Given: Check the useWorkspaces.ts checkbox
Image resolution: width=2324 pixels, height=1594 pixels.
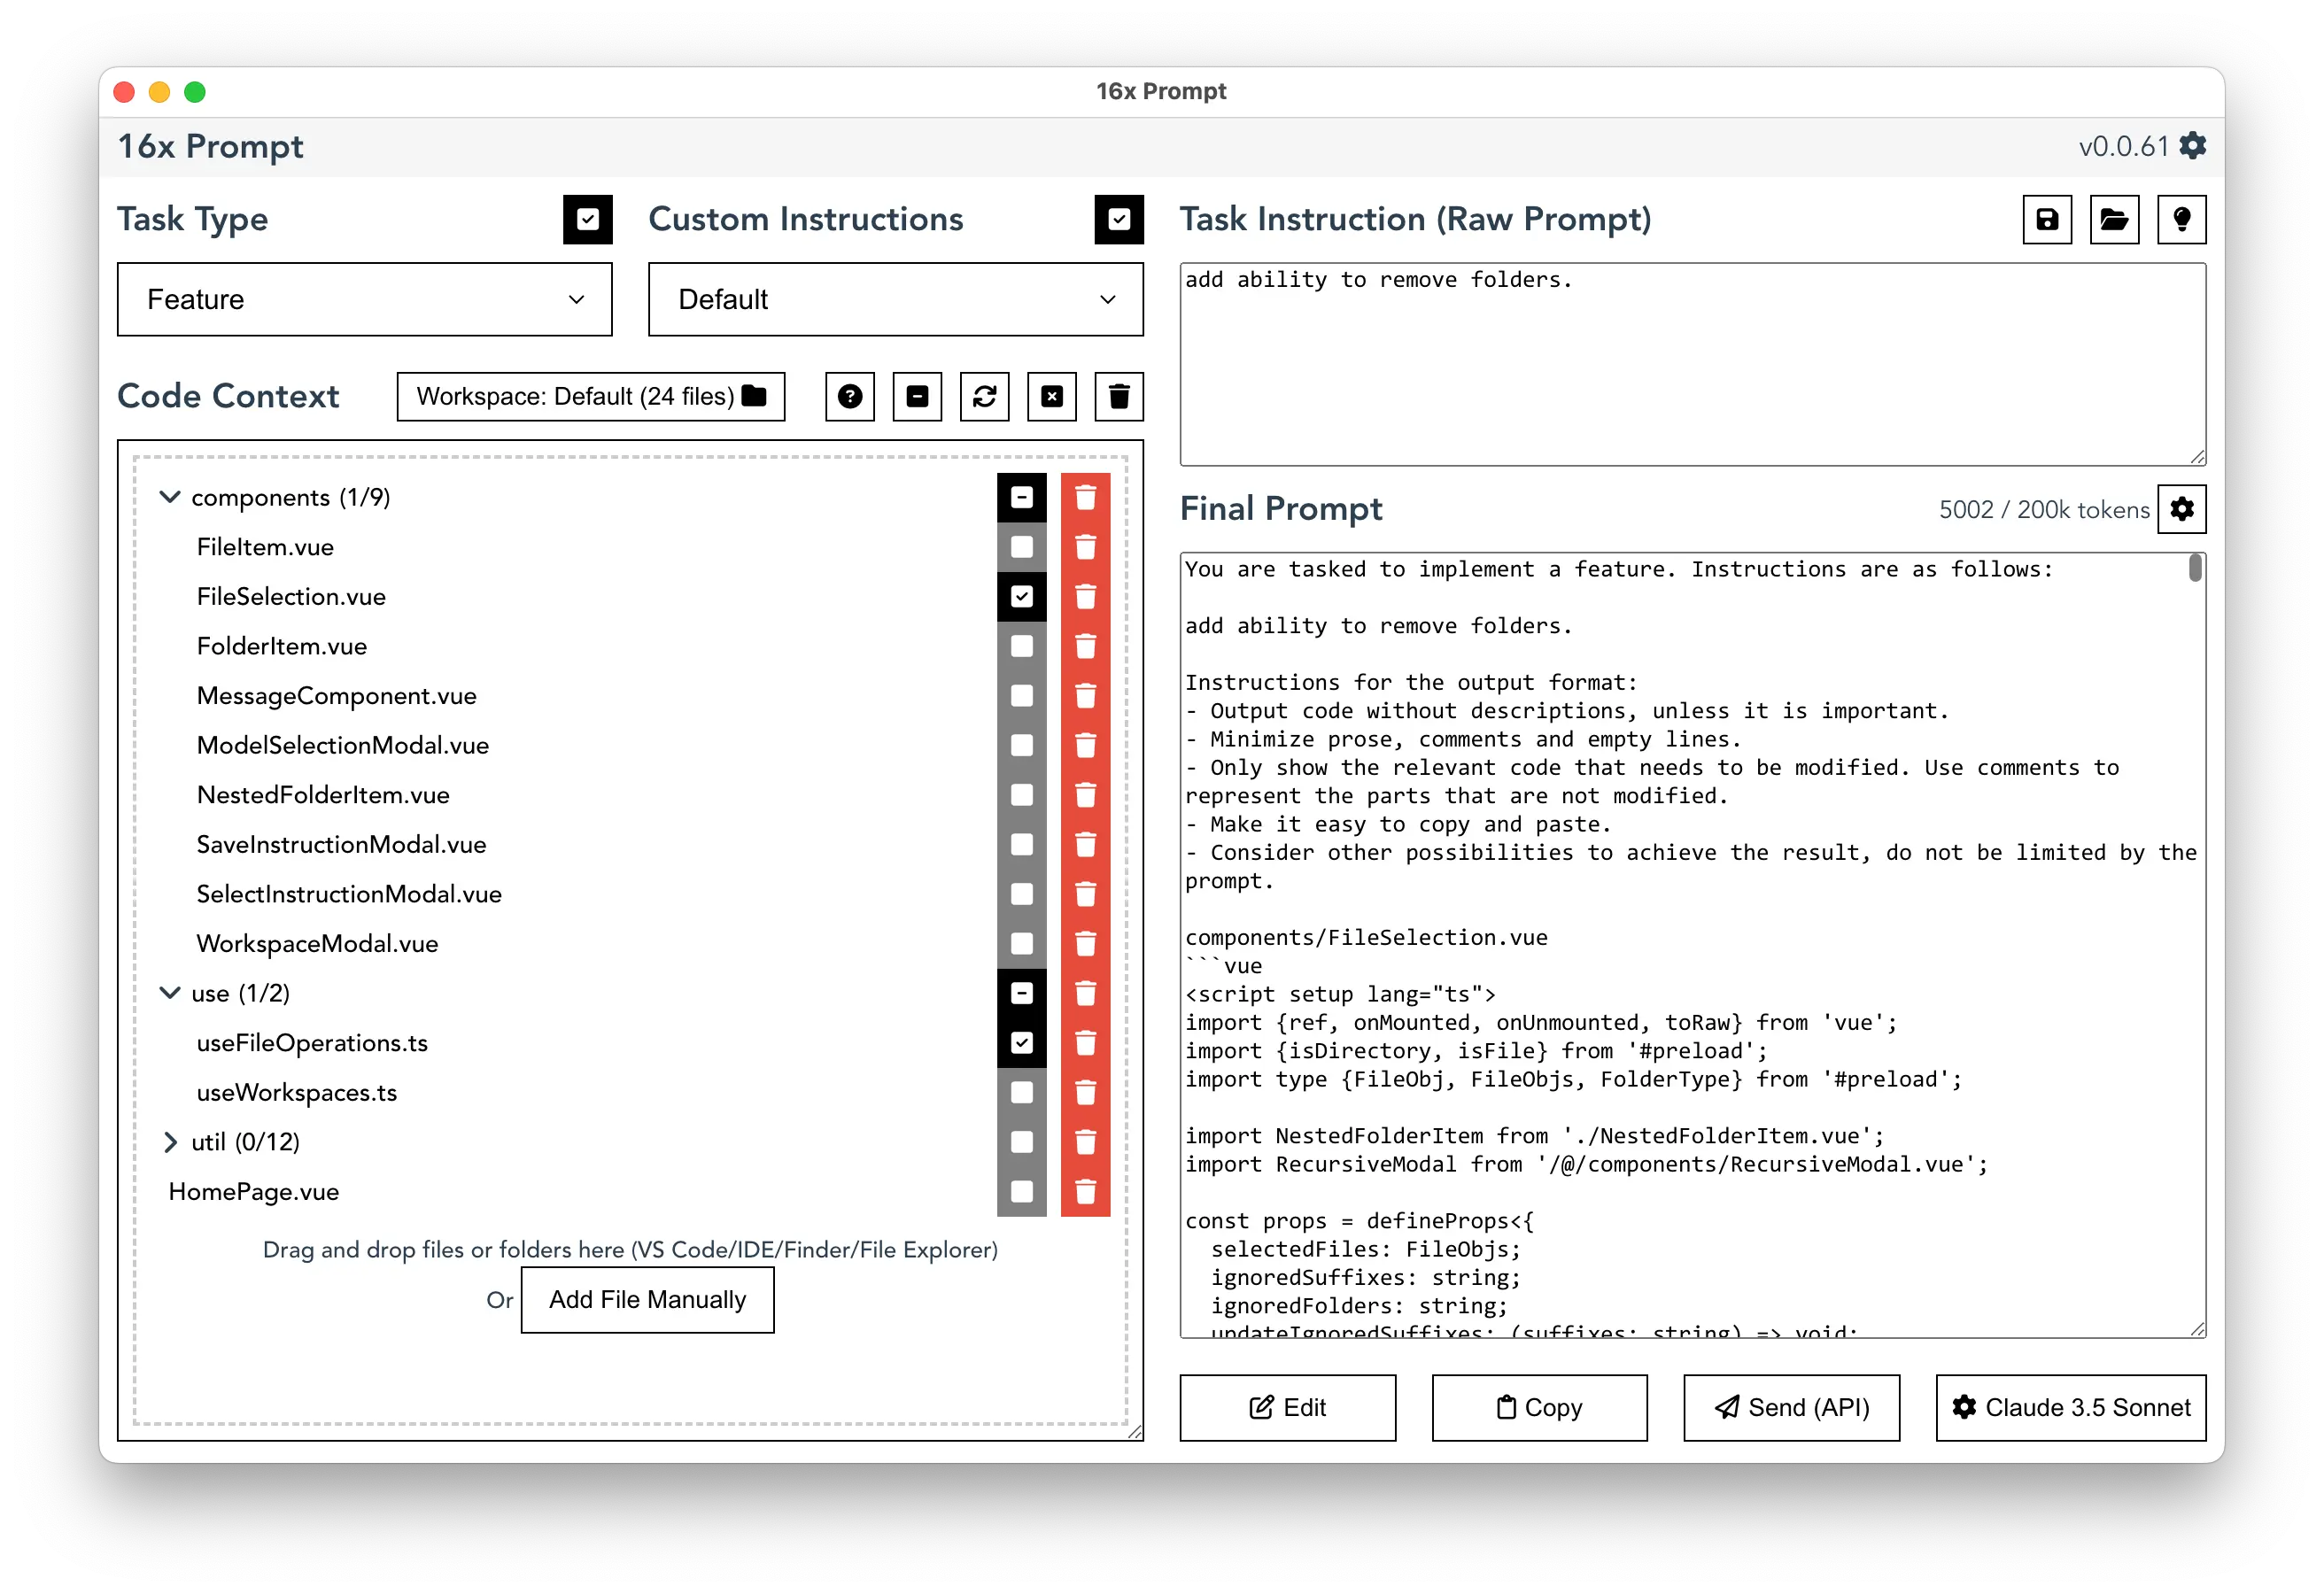Looking at the screenshot, I should [x=1021, y=1092].
